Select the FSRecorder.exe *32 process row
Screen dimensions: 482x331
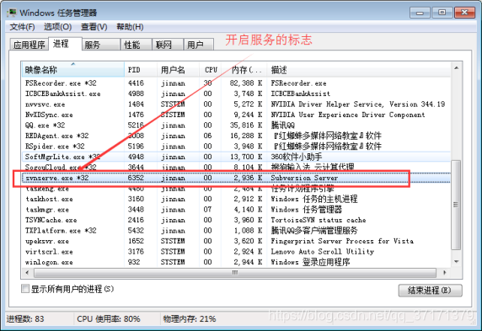[236, 83]
